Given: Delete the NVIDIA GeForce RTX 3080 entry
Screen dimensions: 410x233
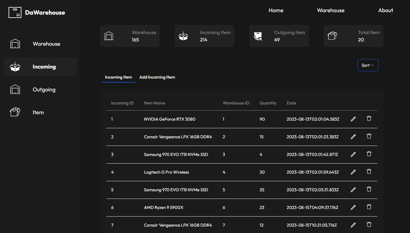Looking at the screenshot, I should (x=369, y=119).
